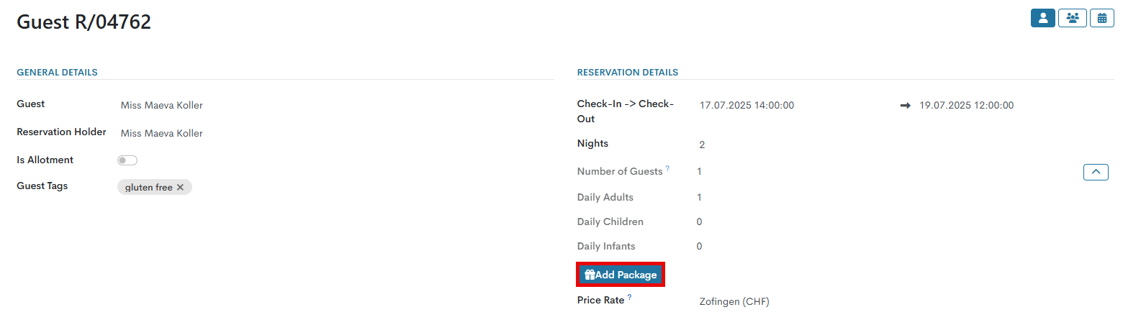The height and width of the screenshot is (325, 1123).
Task: Collapse guest count details with chevron button
Action: click(1096, 172)
